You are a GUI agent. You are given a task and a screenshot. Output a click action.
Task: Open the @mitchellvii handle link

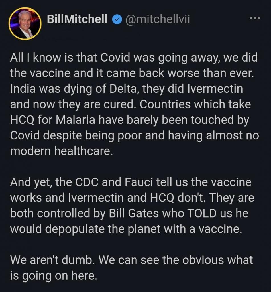click(158, 19)
